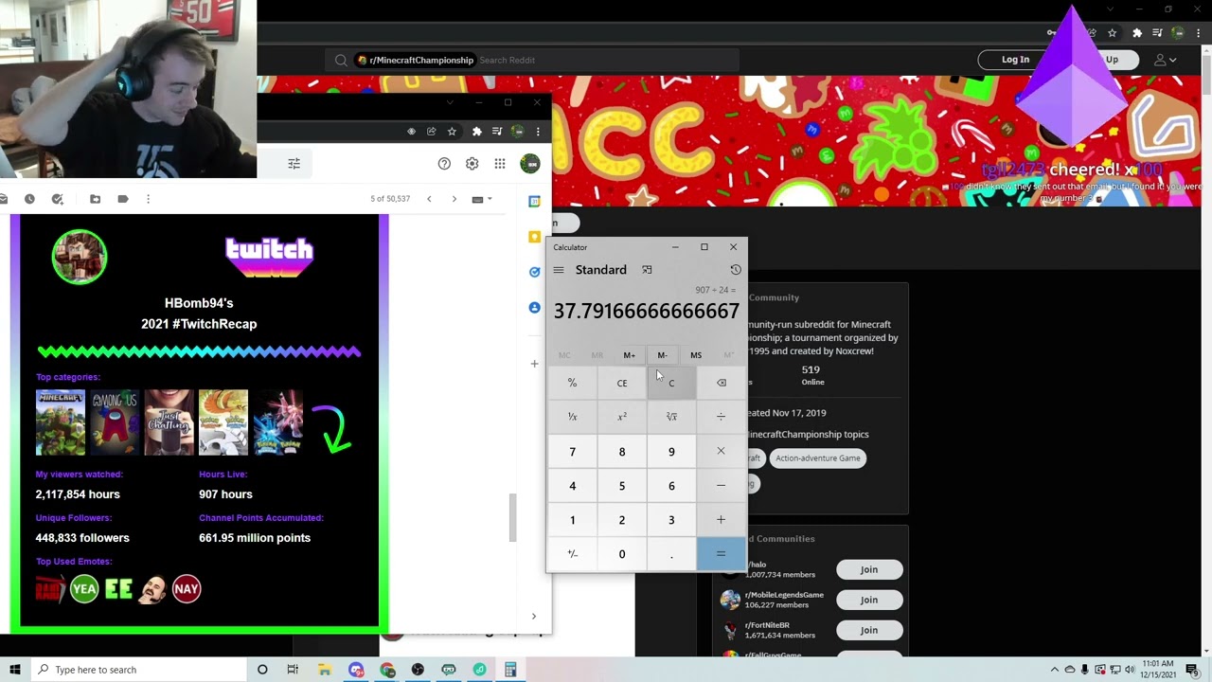Open Chrome menu in Gmail browser window
Viewport: 1212px width, 682px height.
point(538,132)
